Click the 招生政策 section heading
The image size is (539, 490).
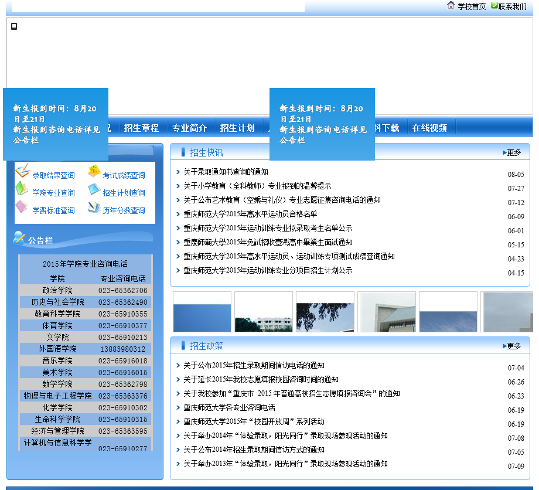tap(206, 346)
